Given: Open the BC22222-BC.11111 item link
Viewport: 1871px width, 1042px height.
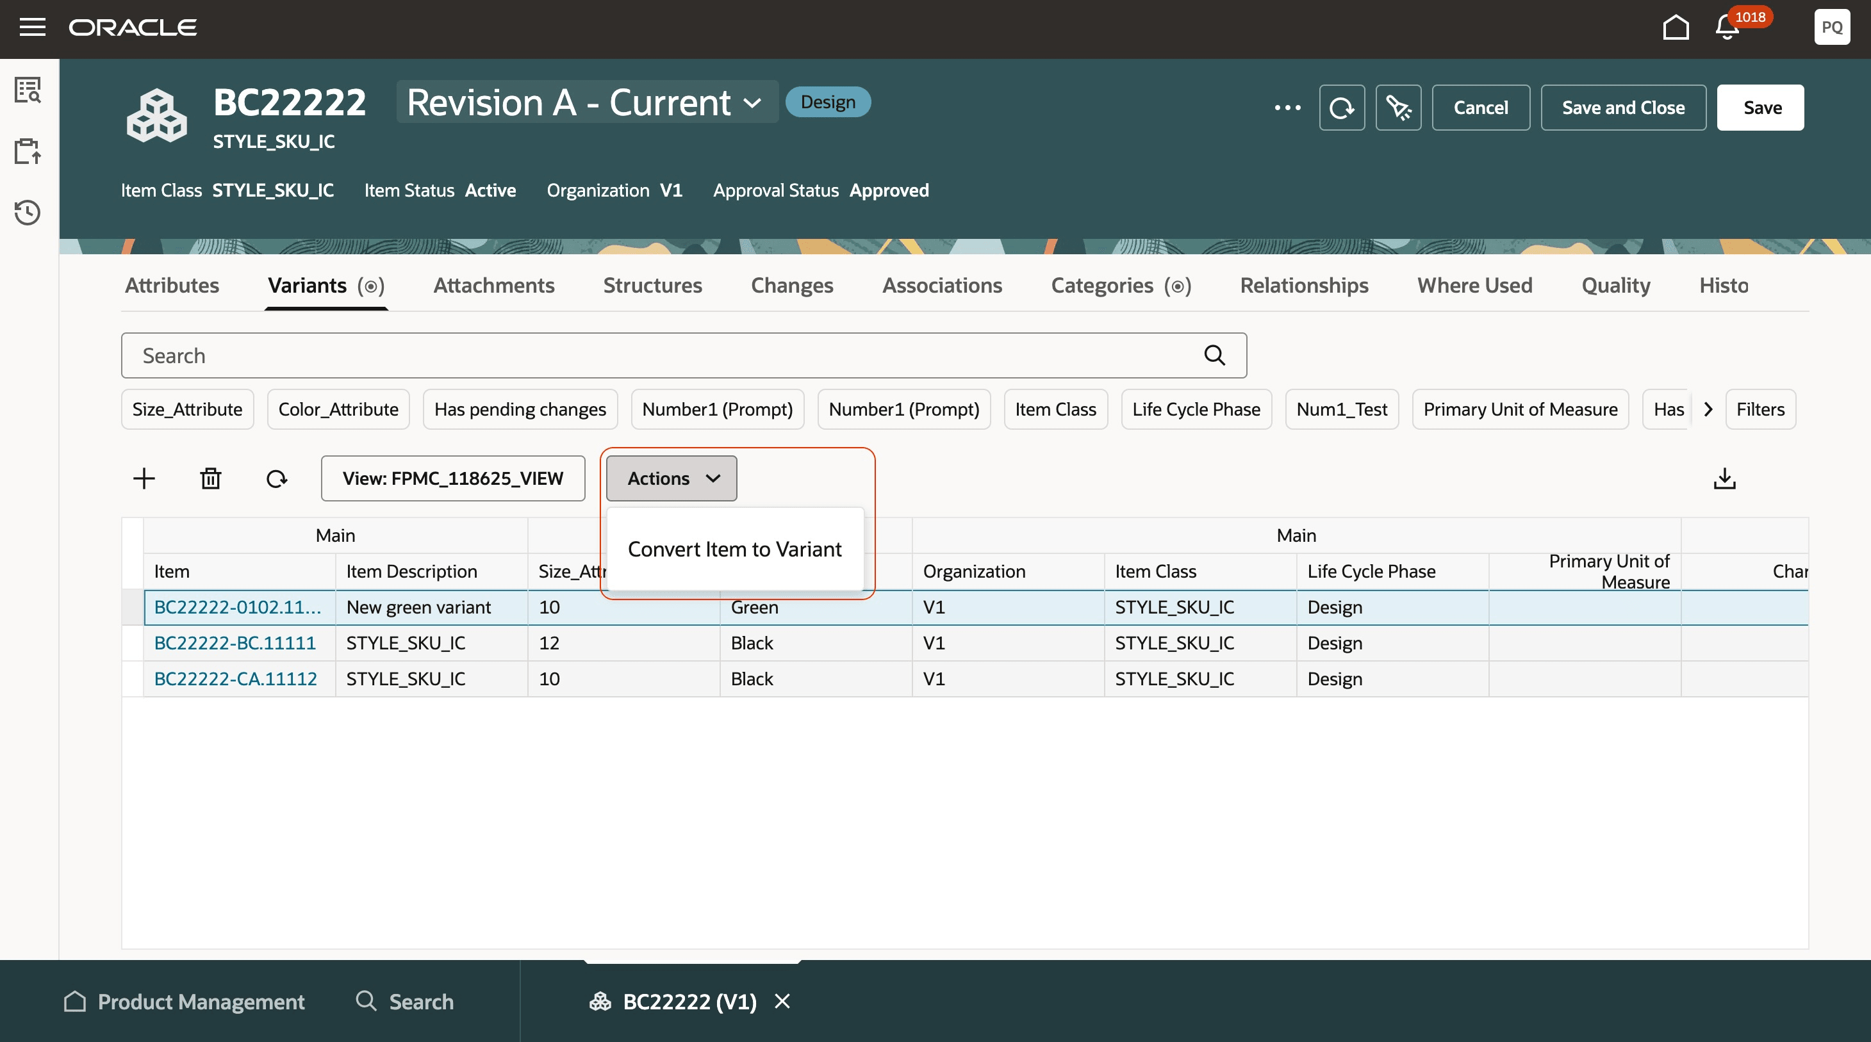Looking at the screenshot, I should pos(235,642).
